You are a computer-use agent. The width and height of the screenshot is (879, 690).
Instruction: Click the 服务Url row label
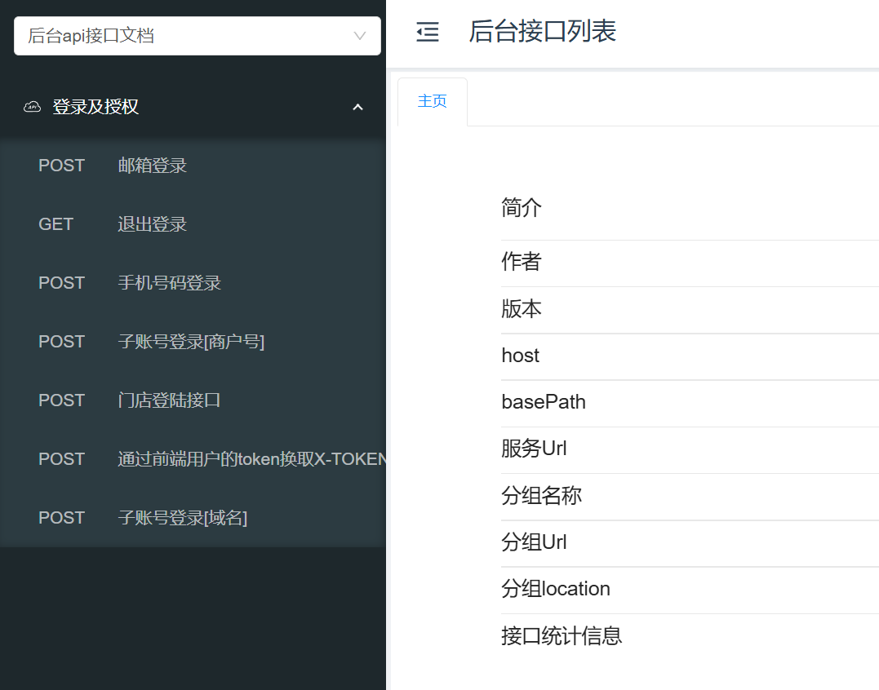pyautogui.click(x=534, y=449)
